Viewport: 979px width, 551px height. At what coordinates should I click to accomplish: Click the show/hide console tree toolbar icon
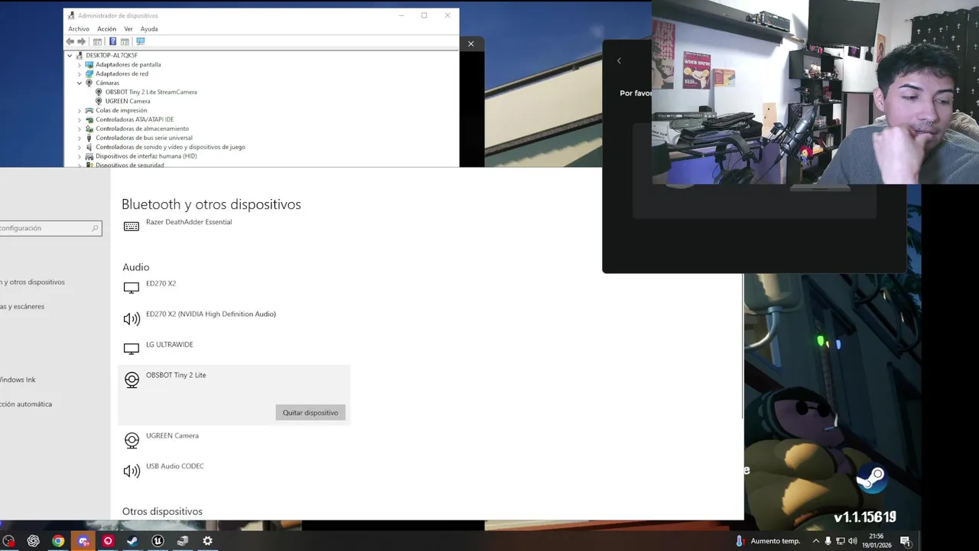(97, 41)
